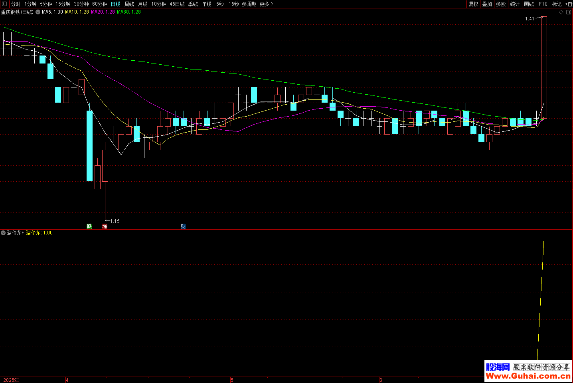Click the 溢价龙: 1.00 value label

pos(40,233)
